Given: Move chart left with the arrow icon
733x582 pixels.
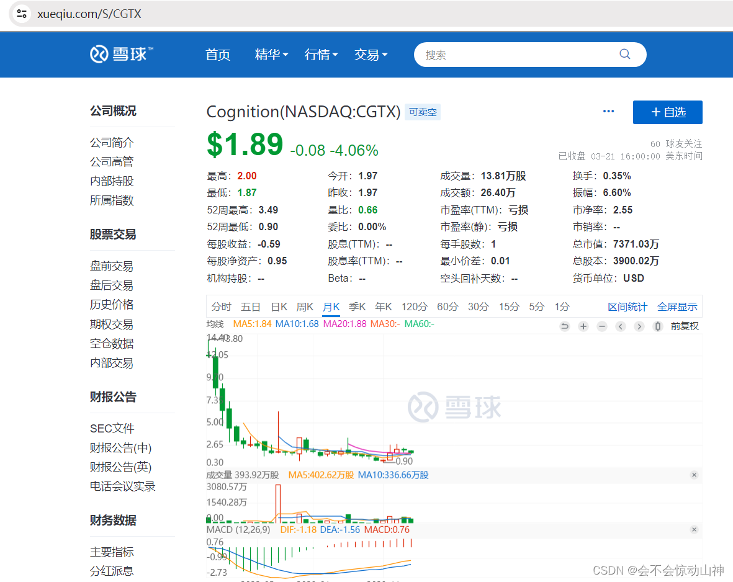Looking at the screenshot, I should (x=620, y=326).
